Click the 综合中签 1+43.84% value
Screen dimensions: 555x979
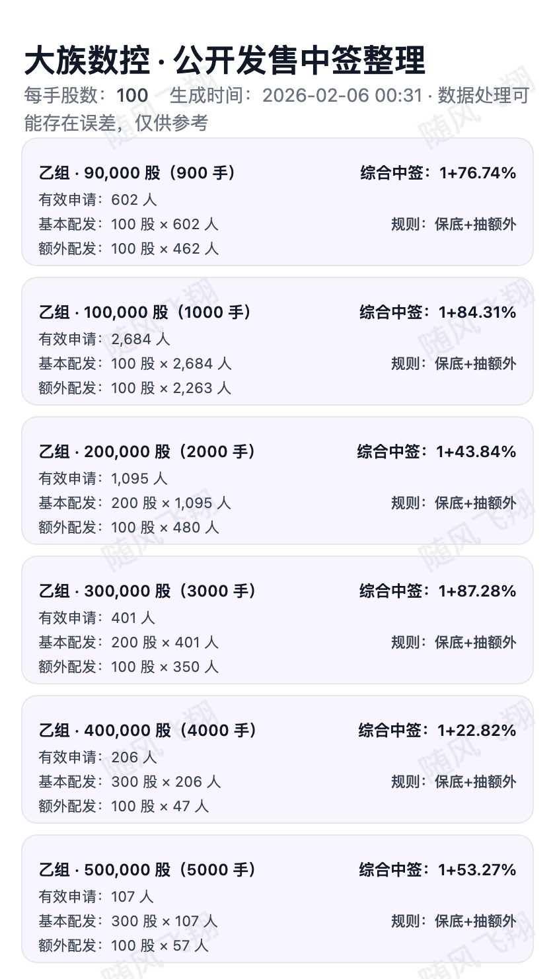436,452
